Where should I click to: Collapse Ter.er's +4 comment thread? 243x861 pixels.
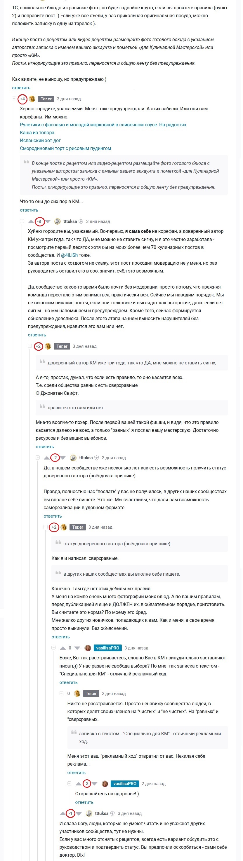pos(14,99)
